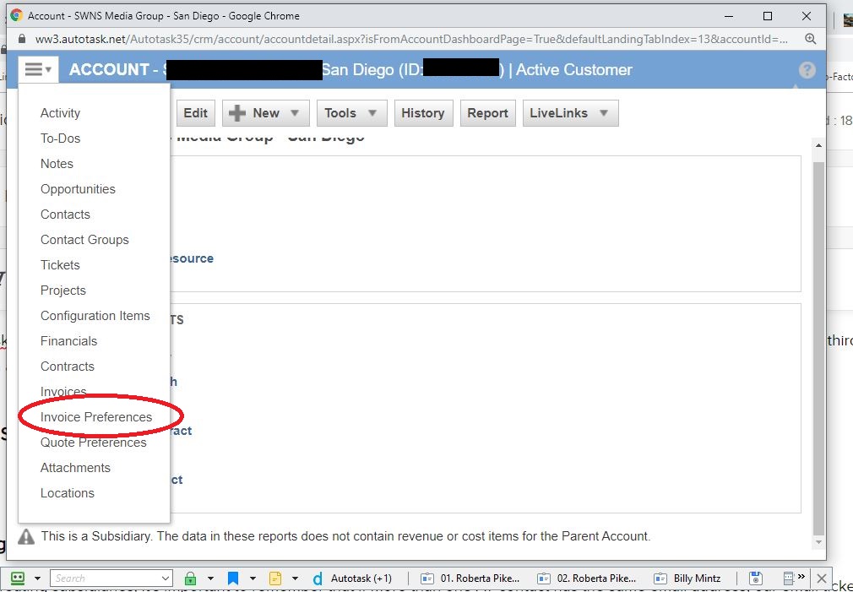This screenshot has width=853, height=592.
Task: Click the Report button
Action: (487, 113)
